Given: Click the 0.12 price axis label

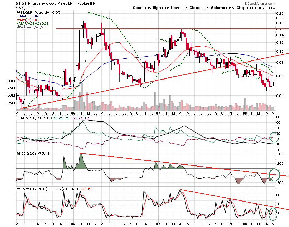Looking at the screenshot, I should 279,43.
